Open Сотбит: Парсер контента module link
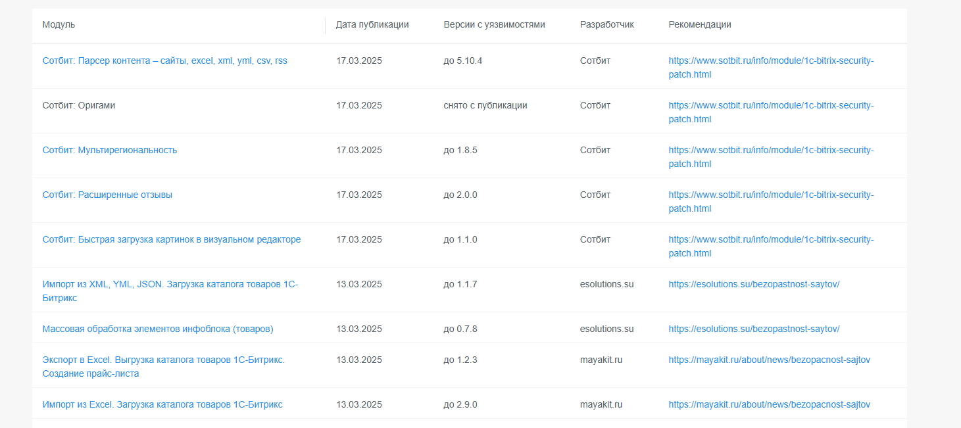 [x=165, y=60]
